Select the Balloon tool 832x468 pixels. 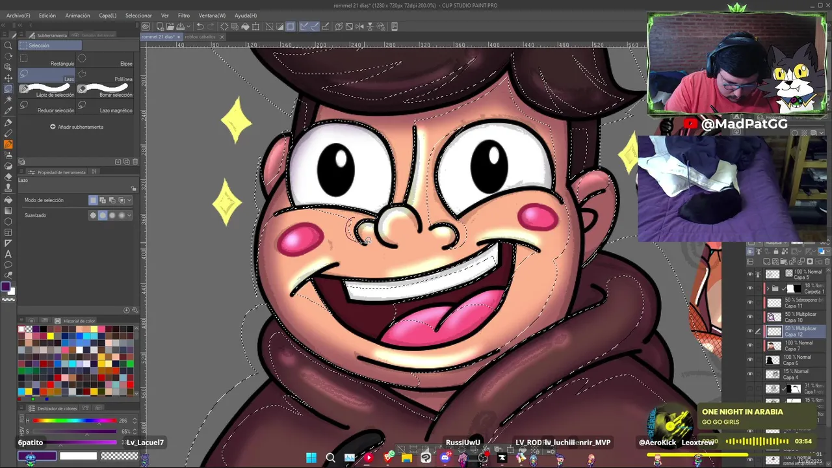coord(8,265)
